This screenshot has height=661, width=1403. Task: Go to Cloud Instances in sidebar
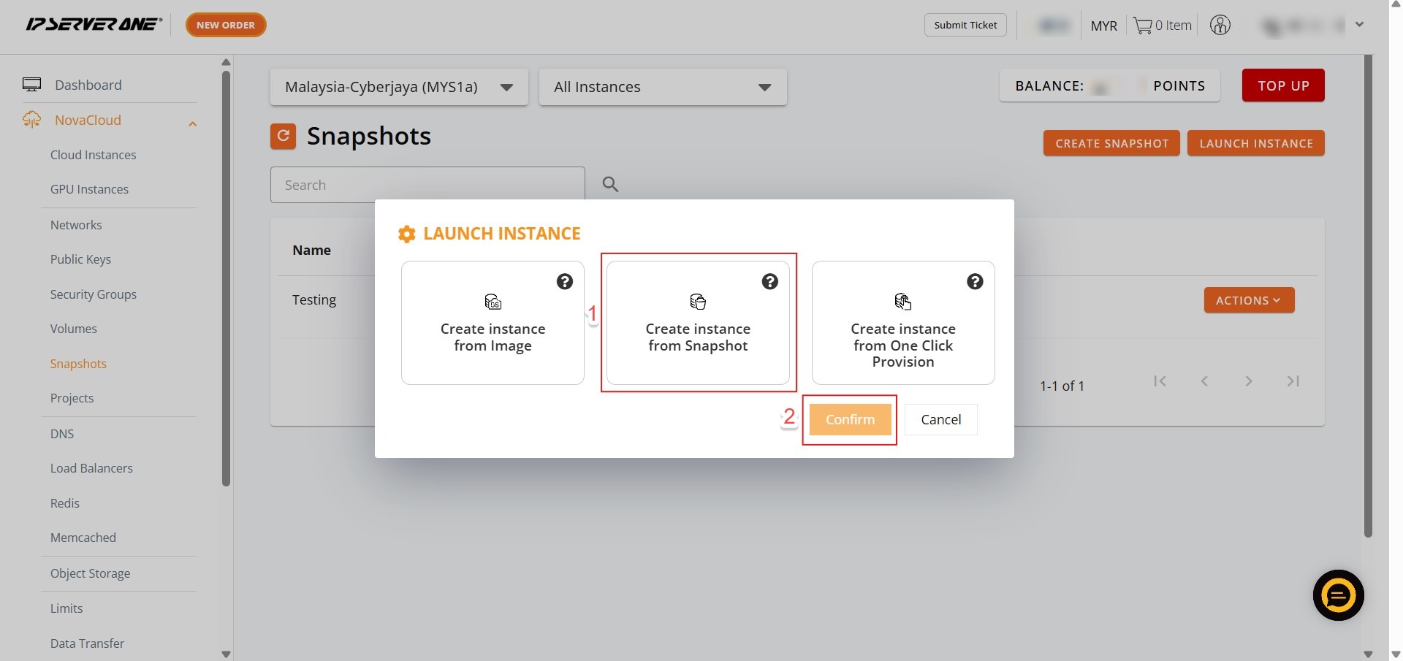[x=94, y=155]
